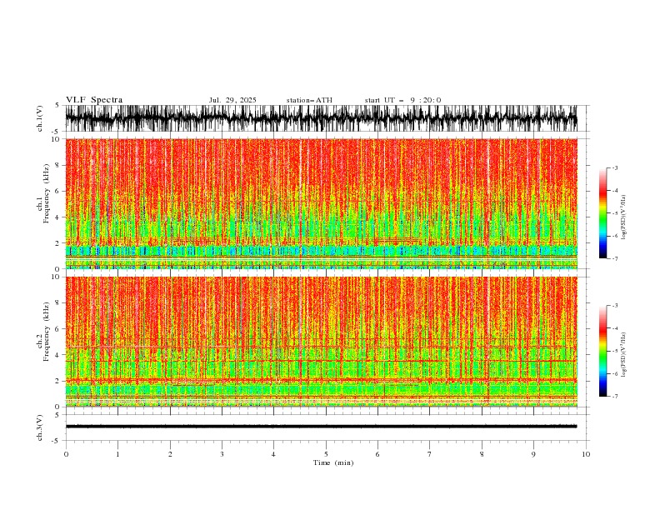
Task: Click the "ch.3(V)" waveform axis label
Action: click(x=40, y=427)
